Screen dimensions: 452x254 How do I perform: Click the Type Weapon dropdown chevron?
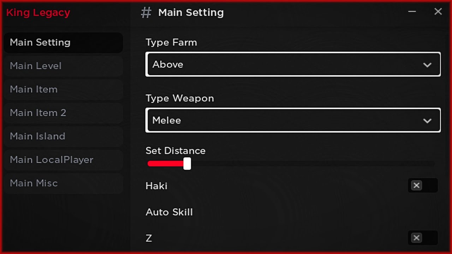(x=427, y=121)
